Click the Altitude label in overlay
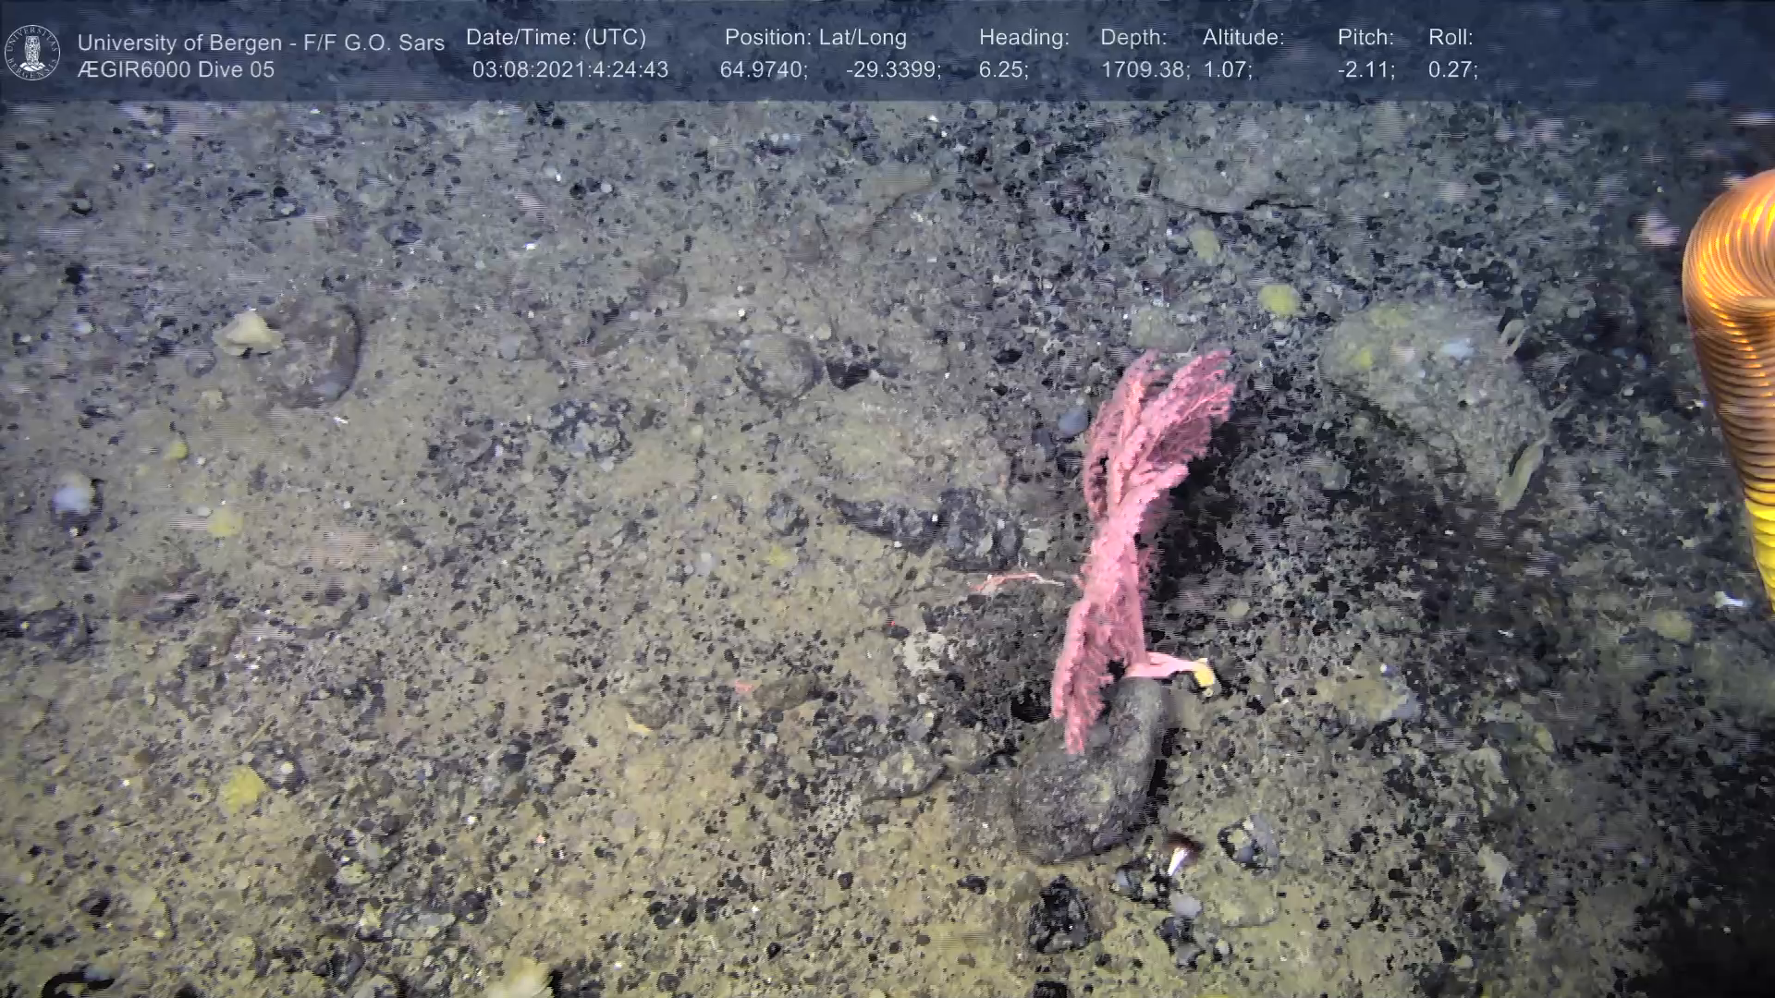 [1243, 38]
